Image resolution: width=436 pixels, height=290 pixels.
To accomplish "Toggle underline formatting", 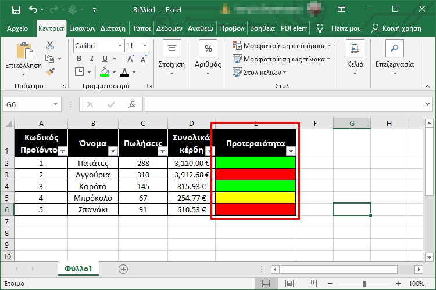I will pyautogui.click(x=105, y=59).
